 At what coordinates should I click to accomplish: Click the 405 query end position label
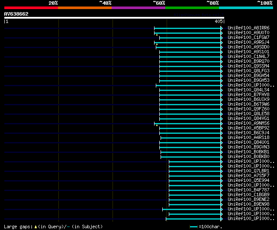(219, 21)
